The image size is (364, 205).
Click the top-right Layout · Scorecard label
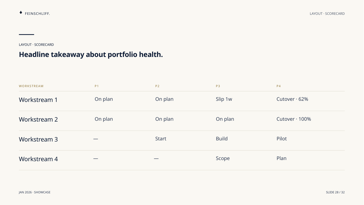click(x=327, y=14)
